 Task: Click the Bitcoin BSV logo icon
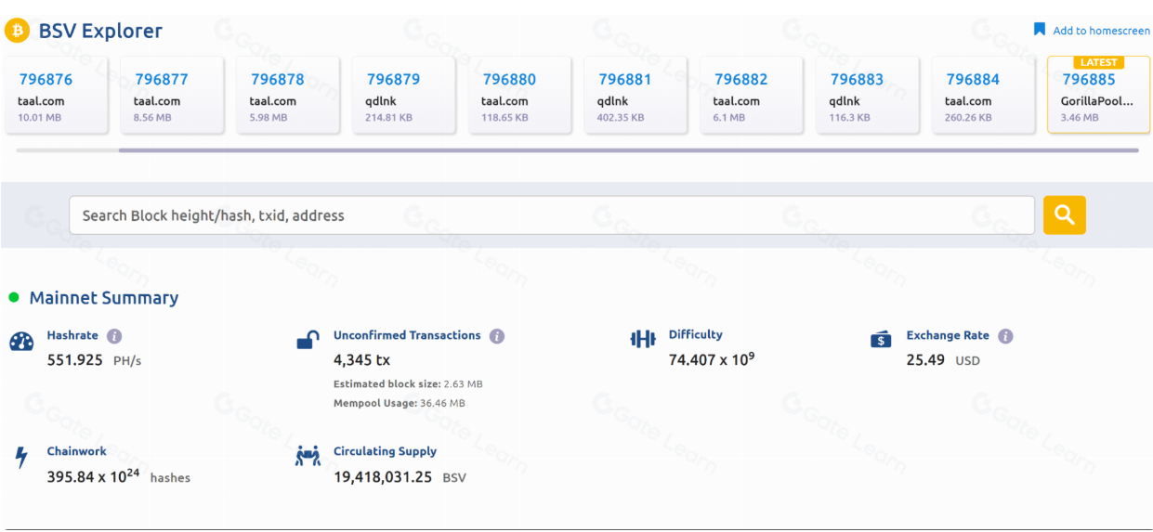point(17,31)
